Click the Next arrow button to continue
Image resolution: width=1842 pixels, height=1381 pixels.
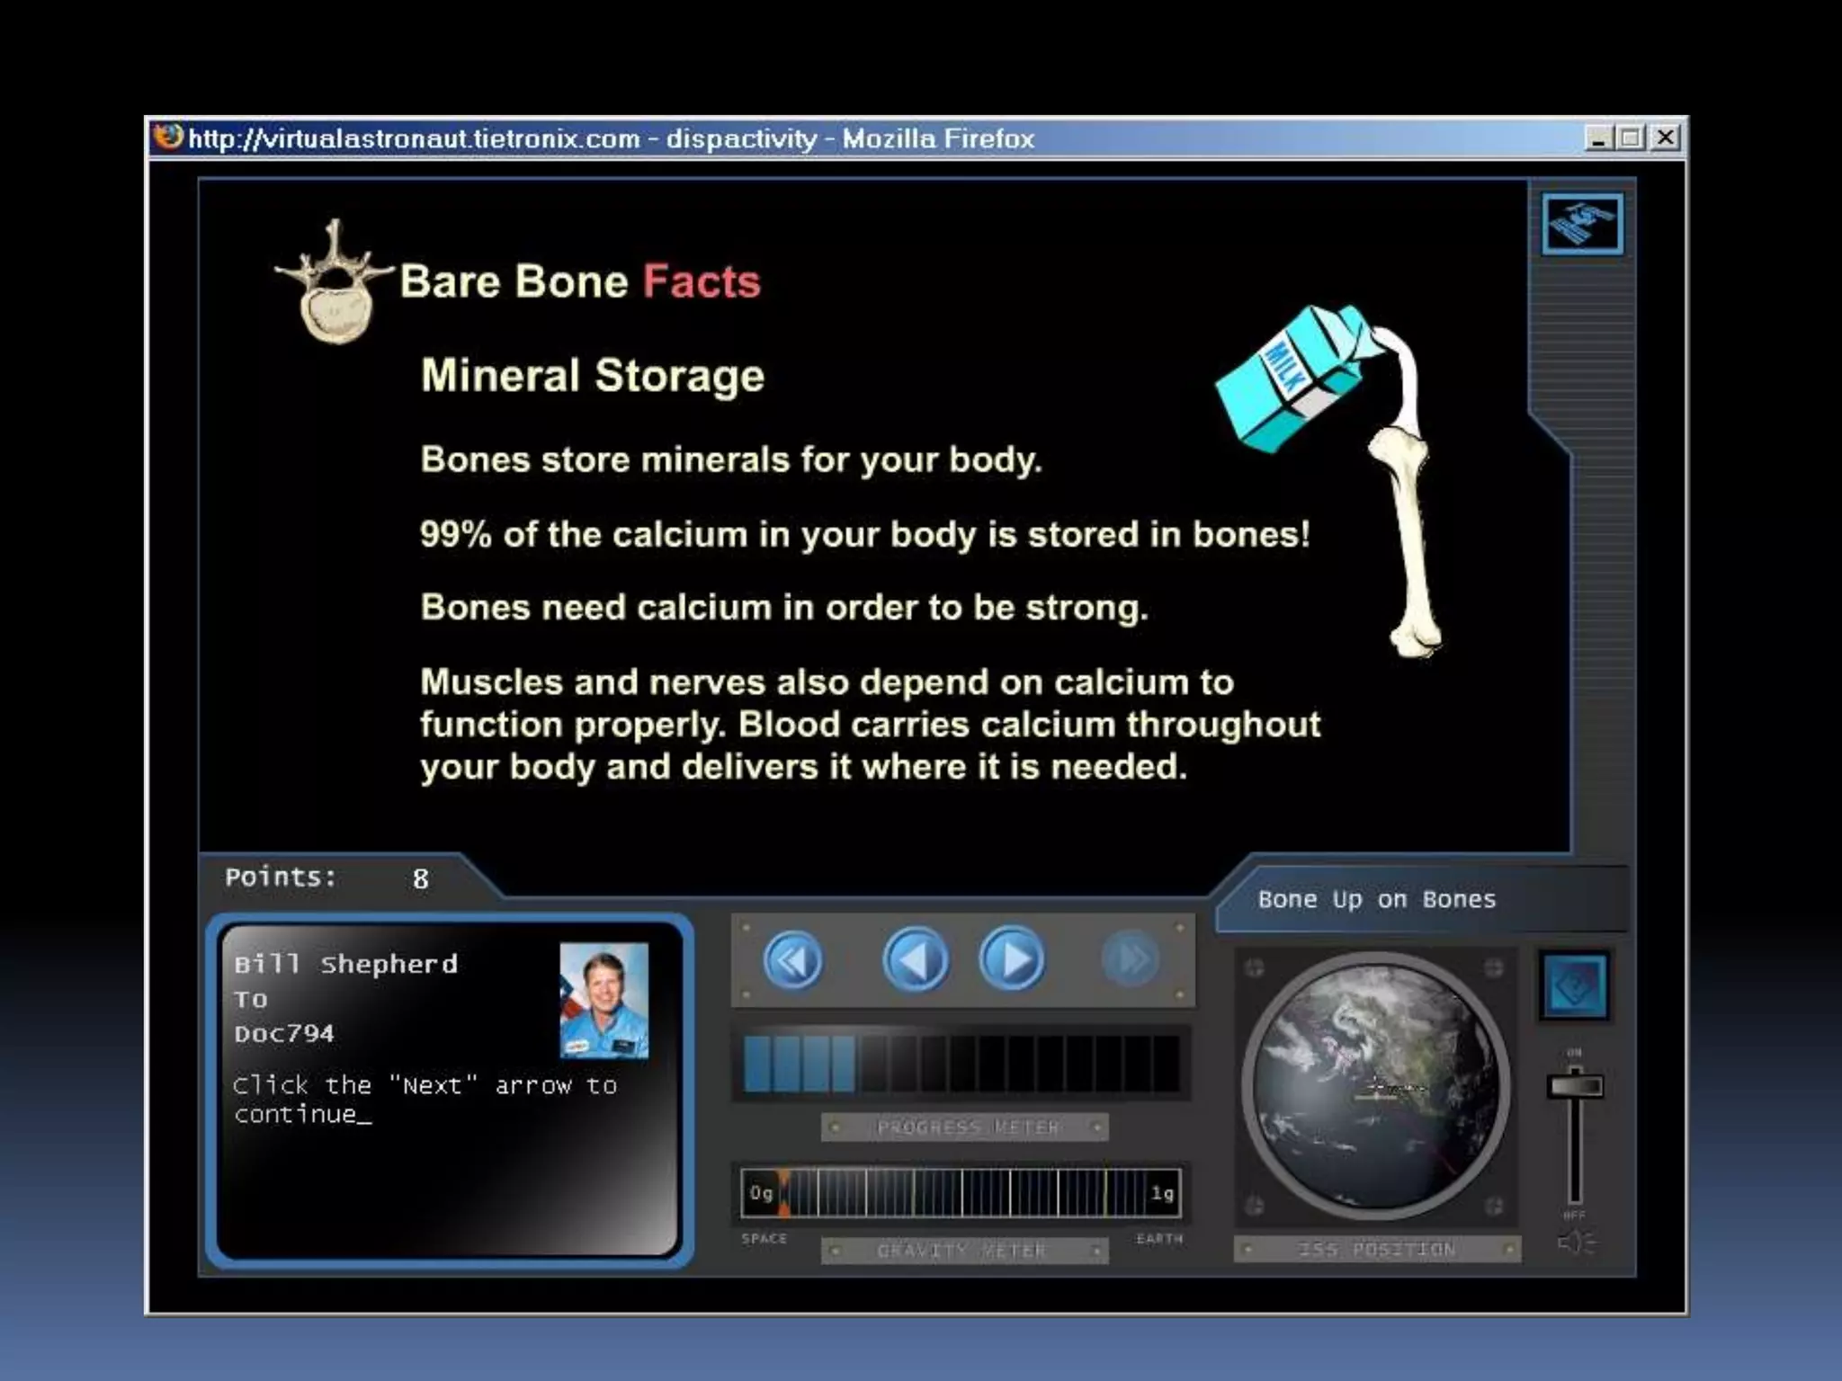[1013, 959]
